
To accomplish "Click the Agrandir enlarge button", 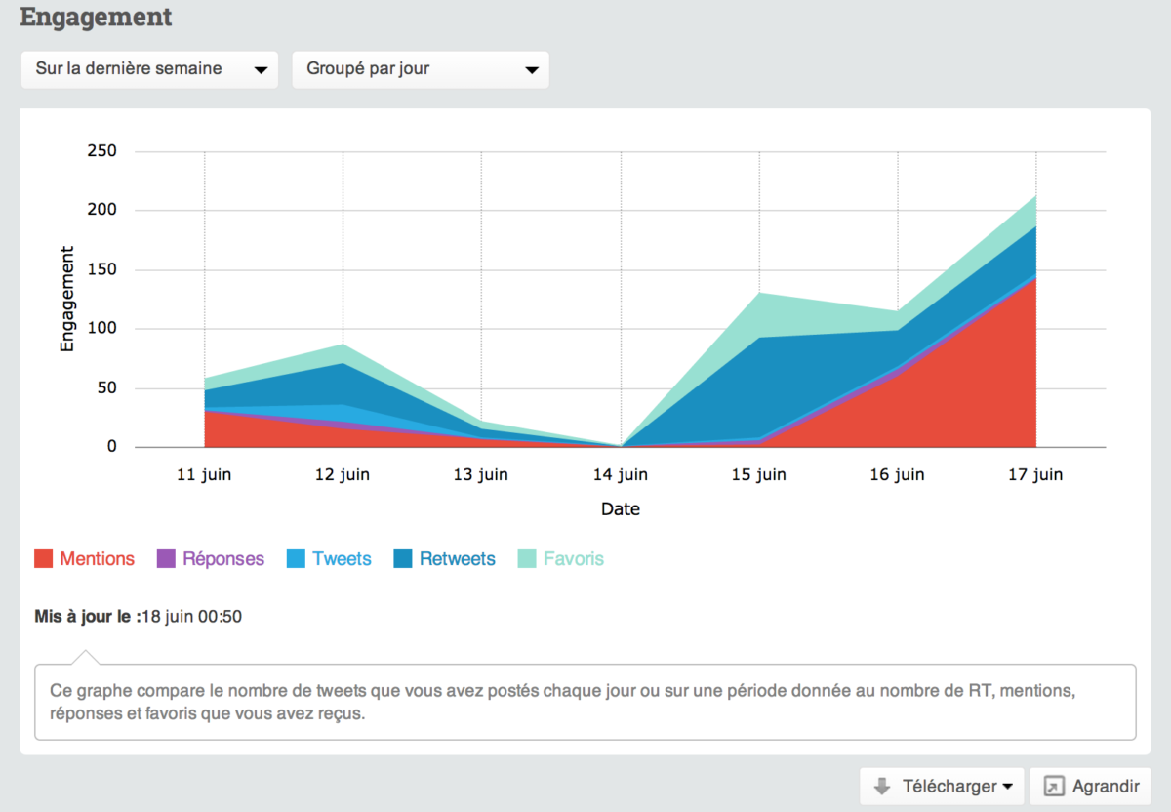I will [1090, 786].
